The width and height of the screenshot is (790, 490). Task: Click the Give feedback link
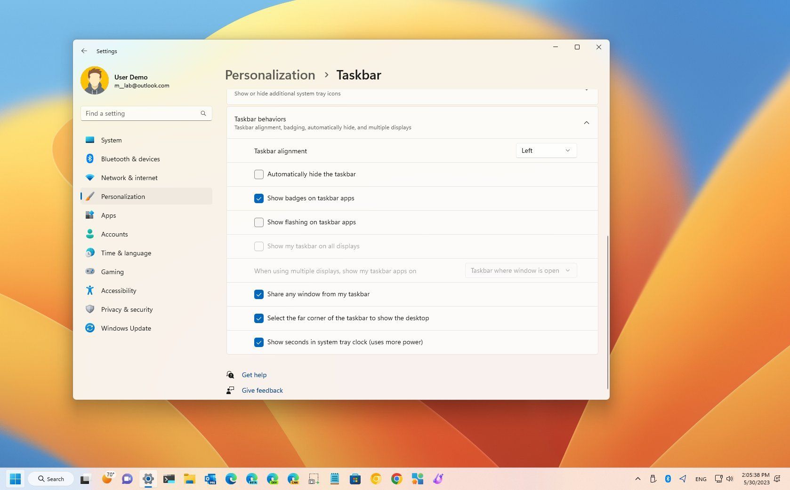(262, 390)
